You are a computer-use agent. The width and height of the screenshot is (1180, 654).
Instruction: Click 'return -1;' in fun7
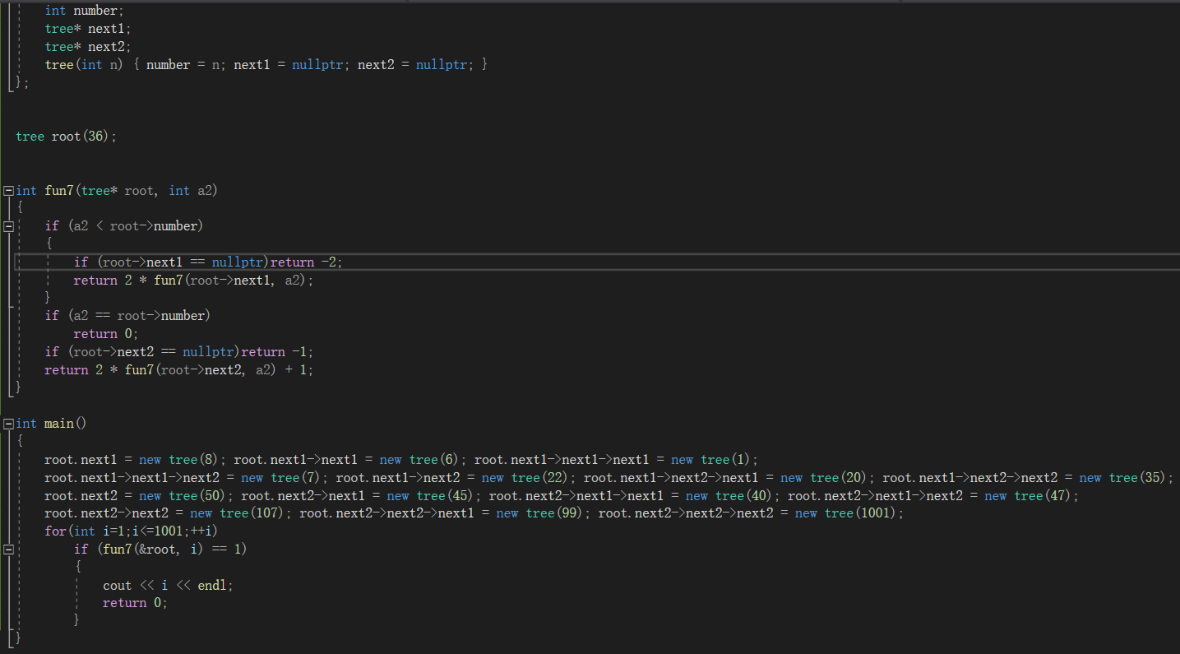click(x=277, y=352)
